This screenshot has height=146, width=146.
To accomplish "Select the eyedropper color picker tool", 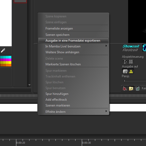I will tap(3, 51).
